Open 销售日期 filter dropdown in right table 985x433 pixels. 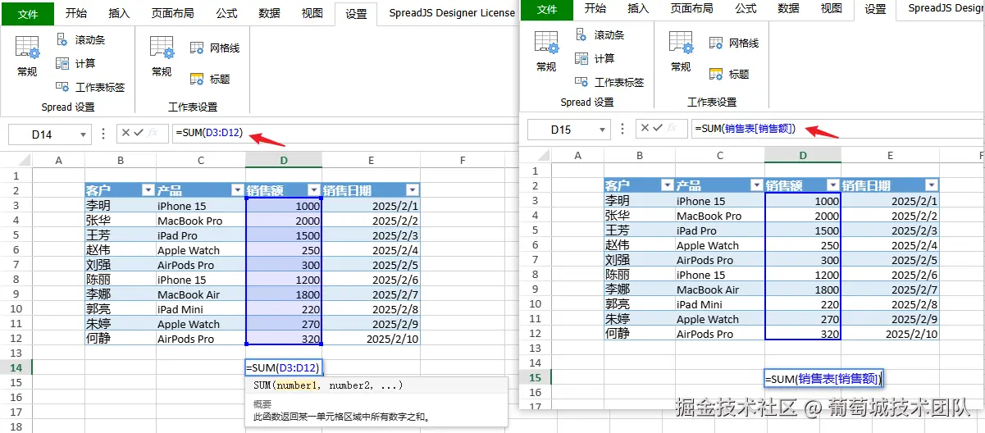pyautogui.click(x=932, y=185)
